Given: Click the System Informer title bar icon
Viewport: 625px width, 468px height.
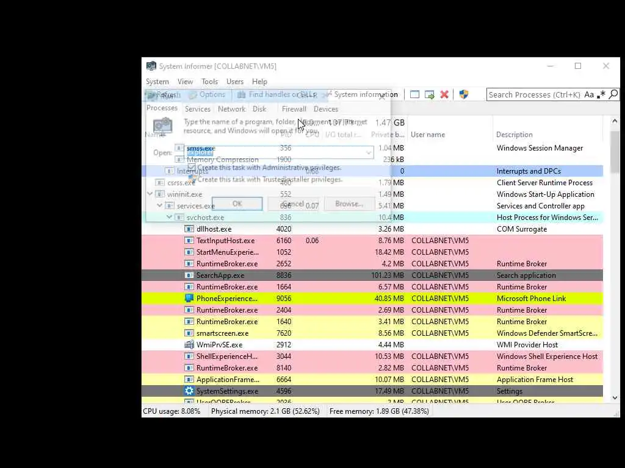Looking at the screenshot, I should (x=151, y=66).
